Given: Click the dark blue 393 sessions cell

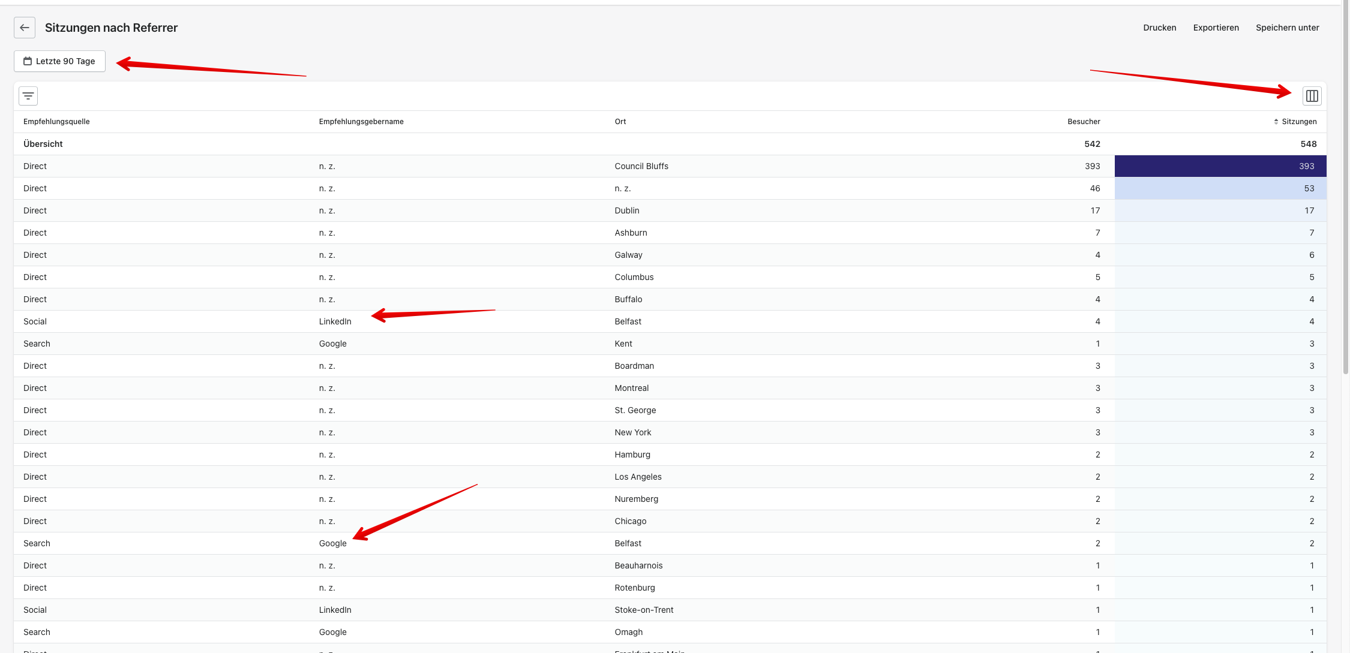Looking at the screenshot, I should (x=1220, y=166).
